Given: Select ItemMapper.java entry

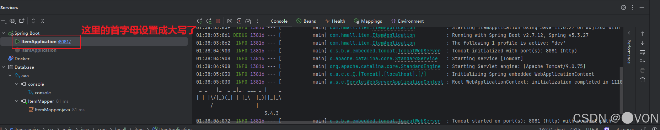Looking at the screenshot, I should 52,109.
